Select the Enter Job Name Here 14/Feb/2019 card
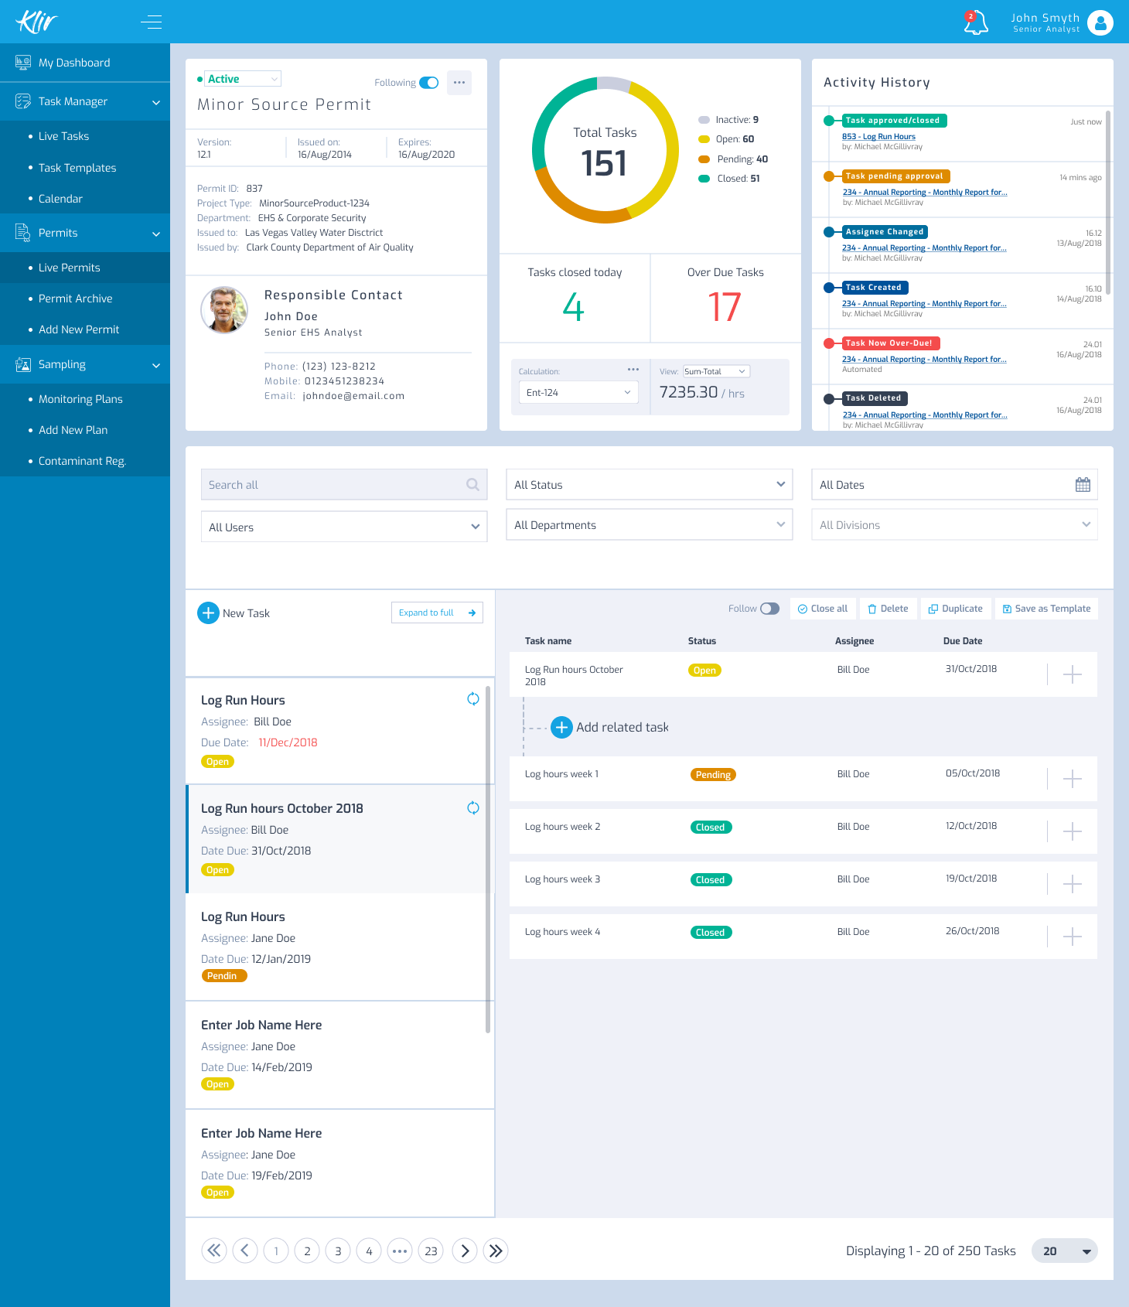This screenshot has height=1307, width=1129. pos(340,1055)
